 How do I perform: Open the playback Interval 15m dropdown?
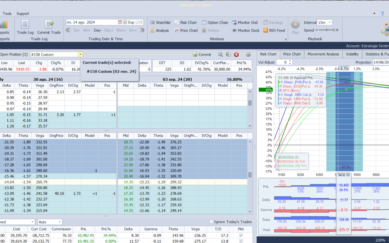pos(329,22)
